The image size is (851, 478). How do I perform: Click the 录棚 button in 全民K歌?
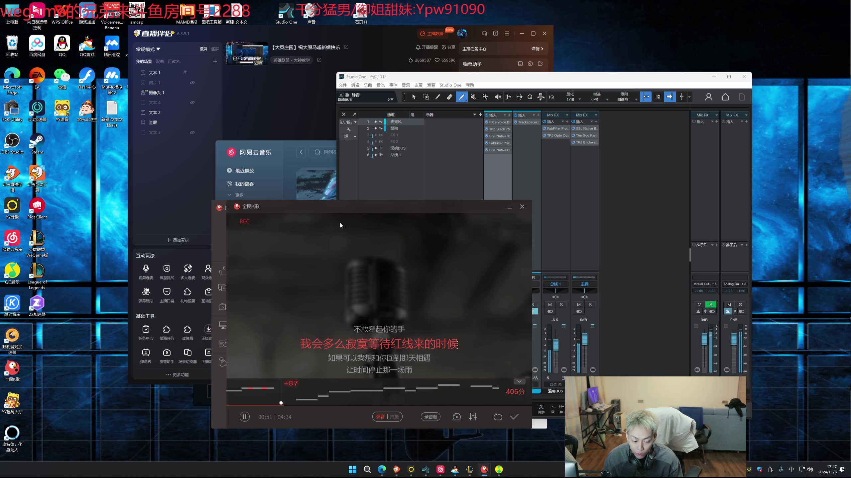[x=430, y=417]
